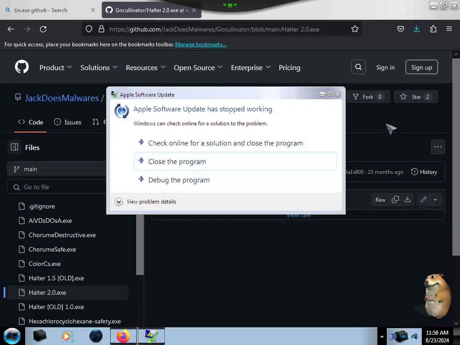Show downloads panel via the download arrow
This screenshot has height=345, width=460.
(416, 29)
